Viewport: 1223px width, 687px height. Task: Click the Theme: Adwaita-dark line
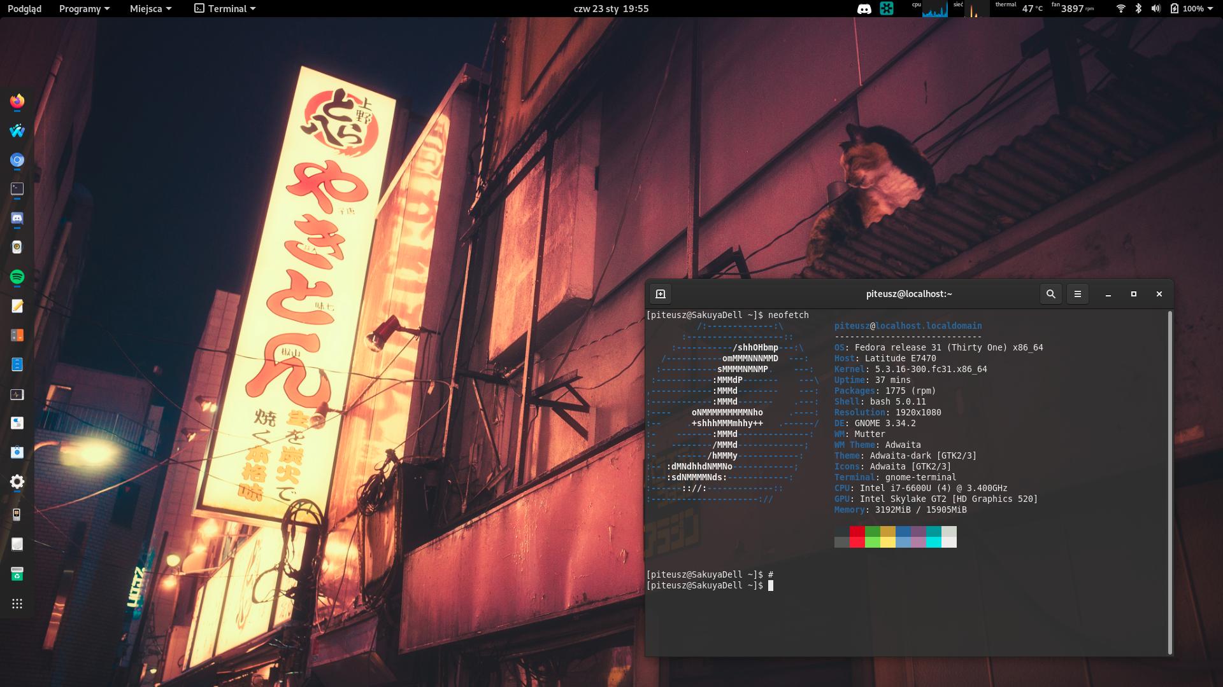[x=905, y=455]
